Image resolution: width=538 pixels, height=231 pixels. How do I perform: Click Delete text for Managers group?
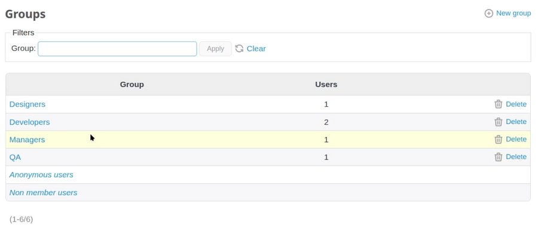point(516,139)
